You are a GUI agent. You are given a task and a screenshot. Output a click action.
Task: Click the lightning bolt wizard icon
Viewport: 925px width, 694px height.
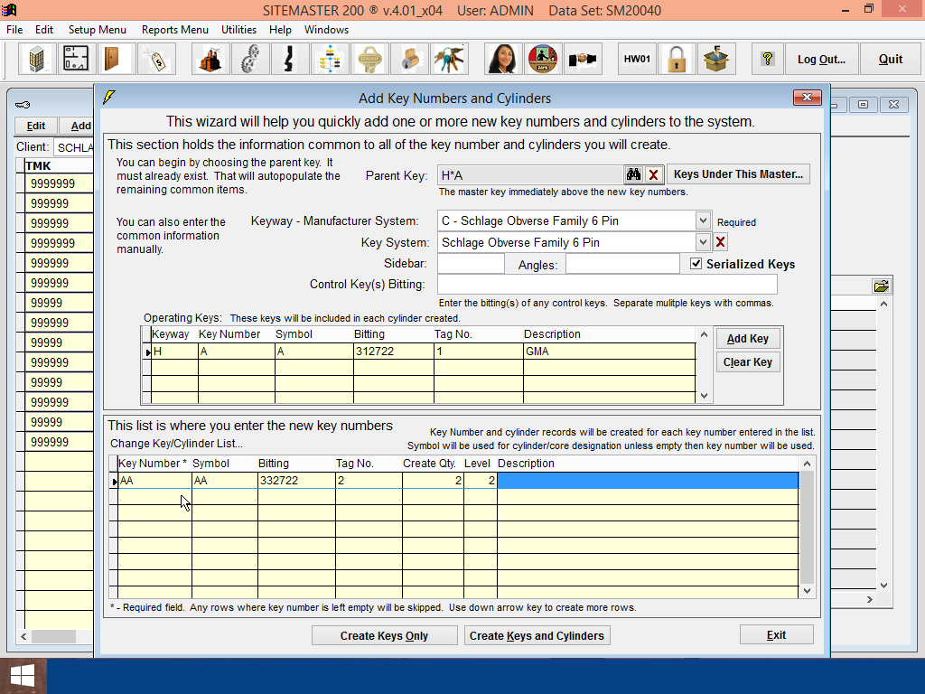point(109,98)
